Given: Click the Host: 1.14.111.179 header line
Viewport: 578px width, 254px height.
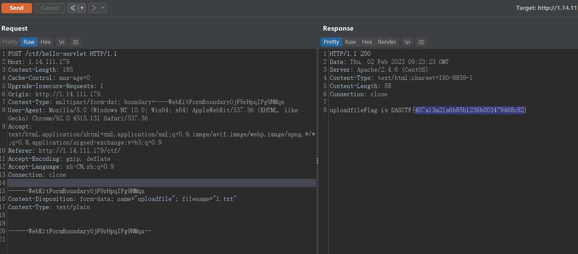Looking at the screenshot, I should pyautogui.click(x=39, y=62).
